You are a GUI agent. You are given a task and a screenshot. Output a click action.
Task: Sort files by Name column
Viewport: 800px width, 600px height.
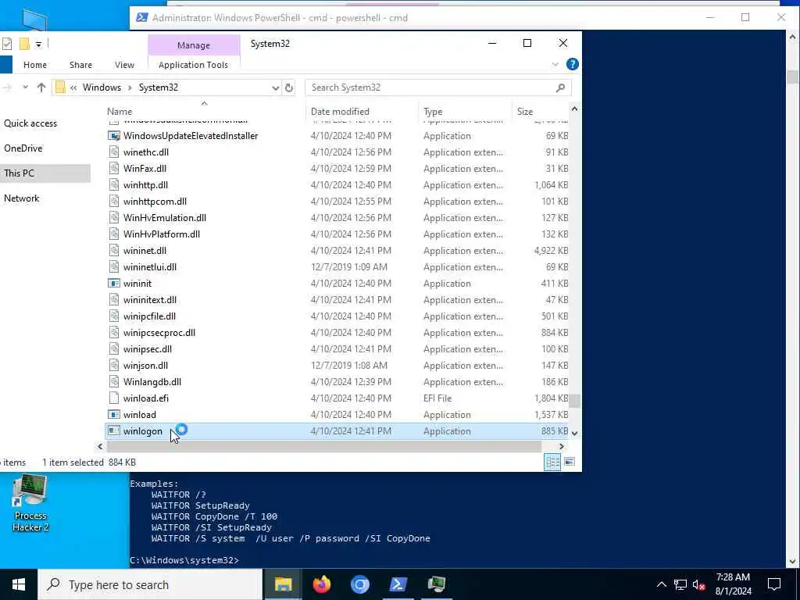pos(204,111)
